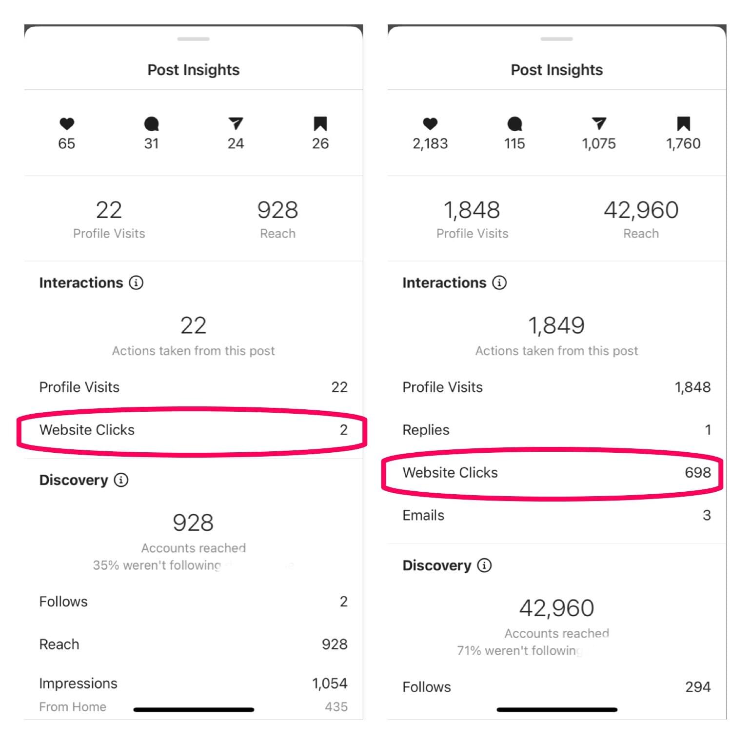
Task: Tap the comment bubble icon showing 31
Action: [152, 124]
